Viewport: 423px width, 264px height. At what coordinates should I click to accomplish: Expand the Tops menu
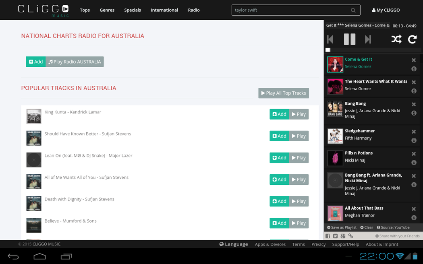click(85, 10)
